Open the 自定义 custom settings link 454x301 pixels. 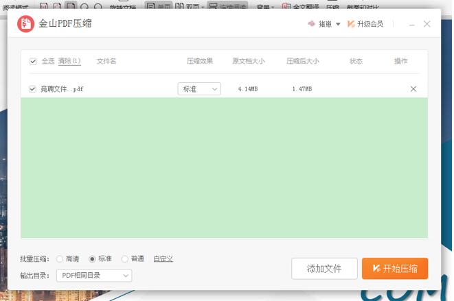tap(163, 258)
